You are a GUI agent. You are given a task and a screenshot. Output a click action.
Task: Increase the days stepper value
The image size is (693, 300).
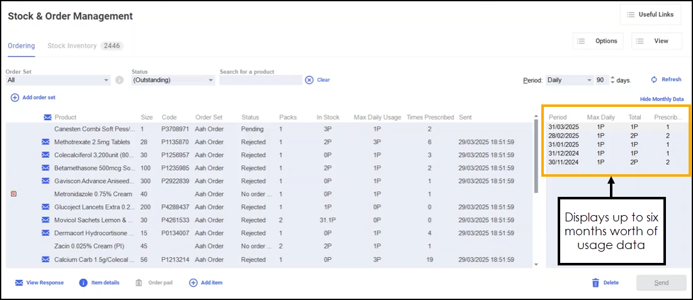pos(612,78)
